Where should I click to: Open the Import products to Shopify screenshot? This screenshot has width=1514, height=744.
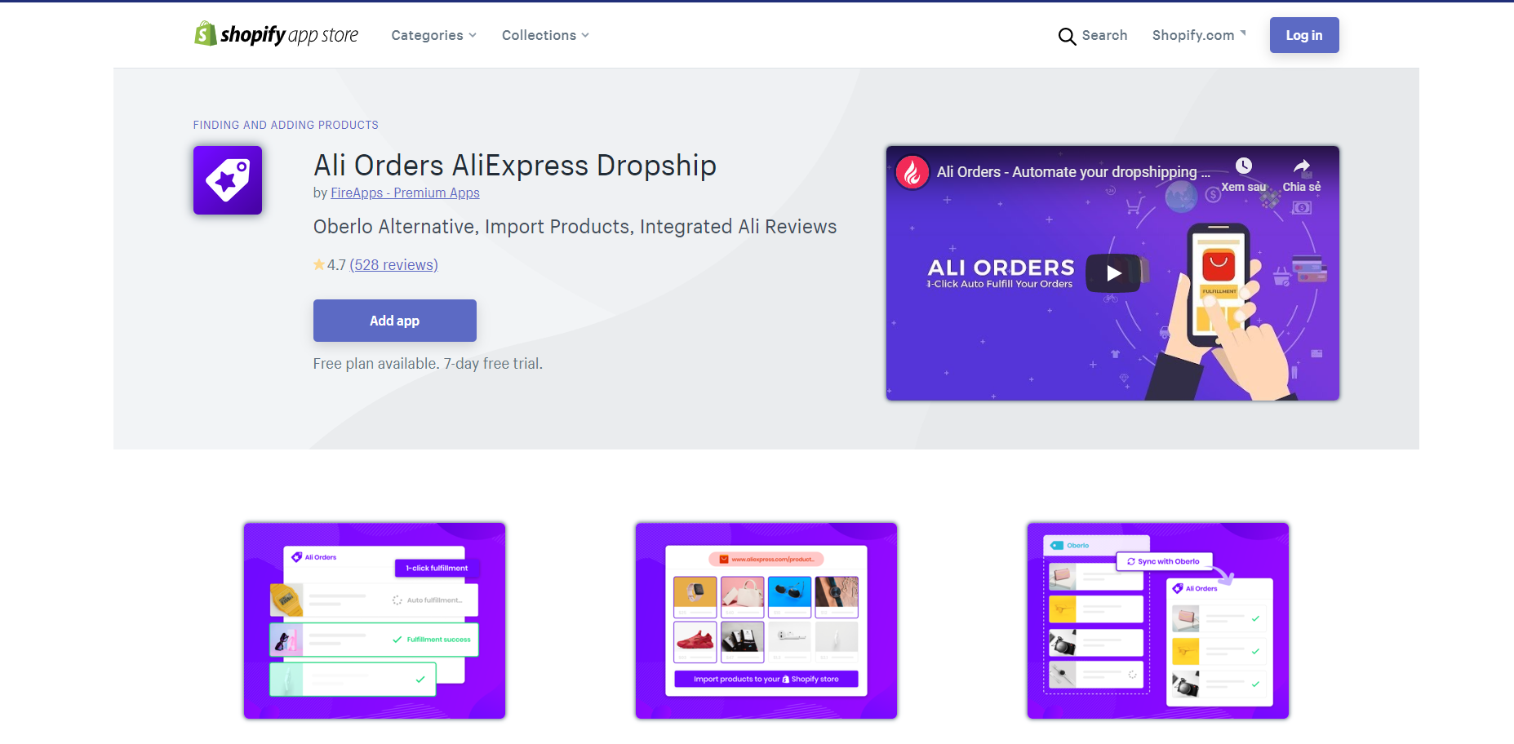pyautogui.click(x=766, y=621)
